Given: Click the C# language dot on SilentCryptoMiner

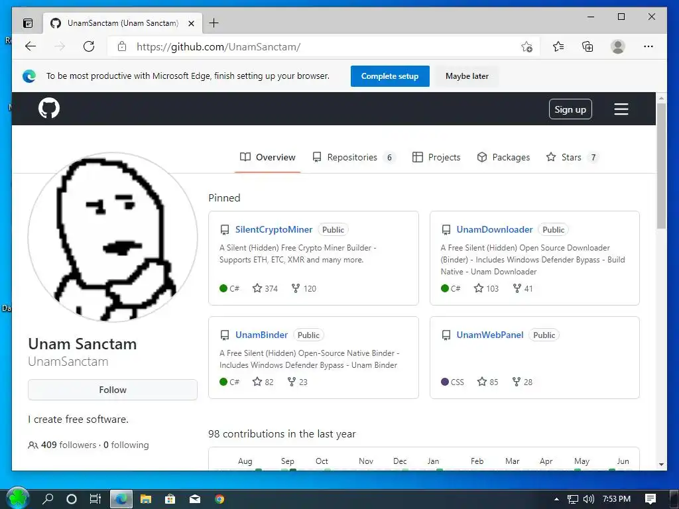Looking at the screenshot, I should pyautogui.click(x=223, y=288).
